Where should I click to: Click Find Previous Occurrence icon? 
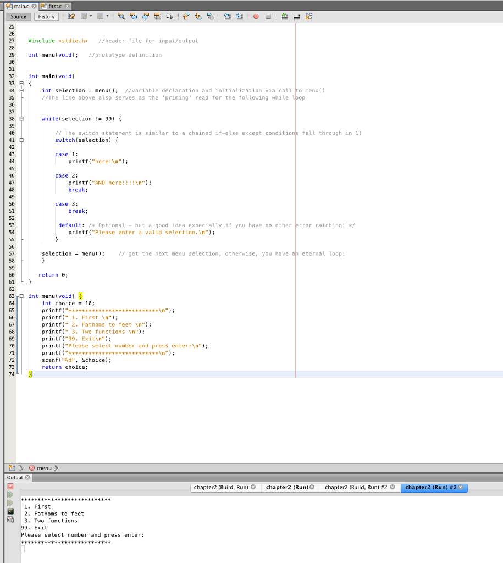click(x=134, y=16)
